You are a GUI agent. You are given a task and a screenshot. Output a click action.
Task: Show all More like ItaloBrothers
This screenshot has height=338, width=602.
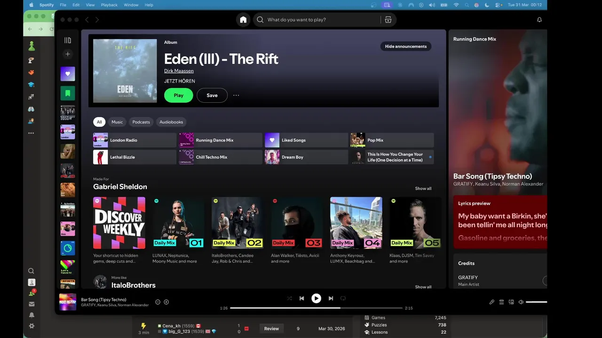point(423,287)
